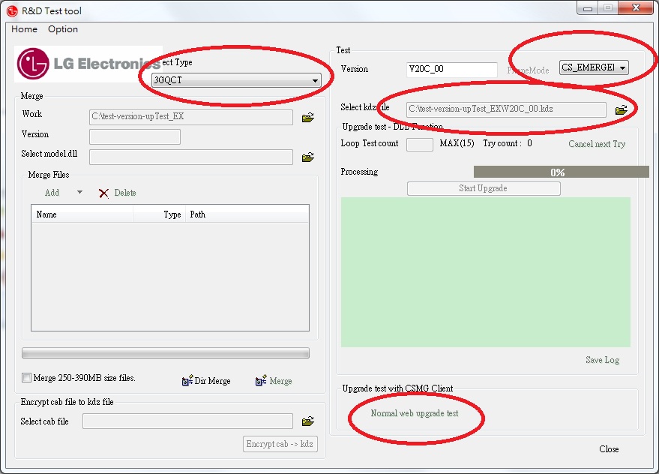The height and width of the screenshot is (474, 659).
Task: Click the green upgrade log area
Action: pyautogui.click(x=486, y=272)
